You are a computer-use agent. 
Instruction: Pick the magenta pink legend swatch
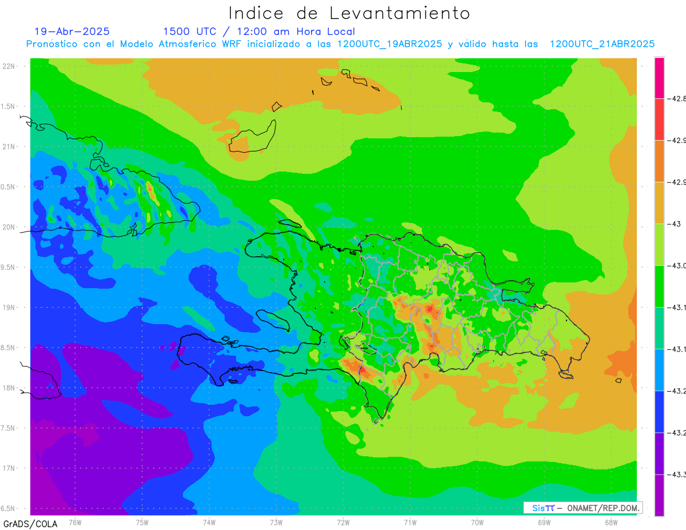659,78
